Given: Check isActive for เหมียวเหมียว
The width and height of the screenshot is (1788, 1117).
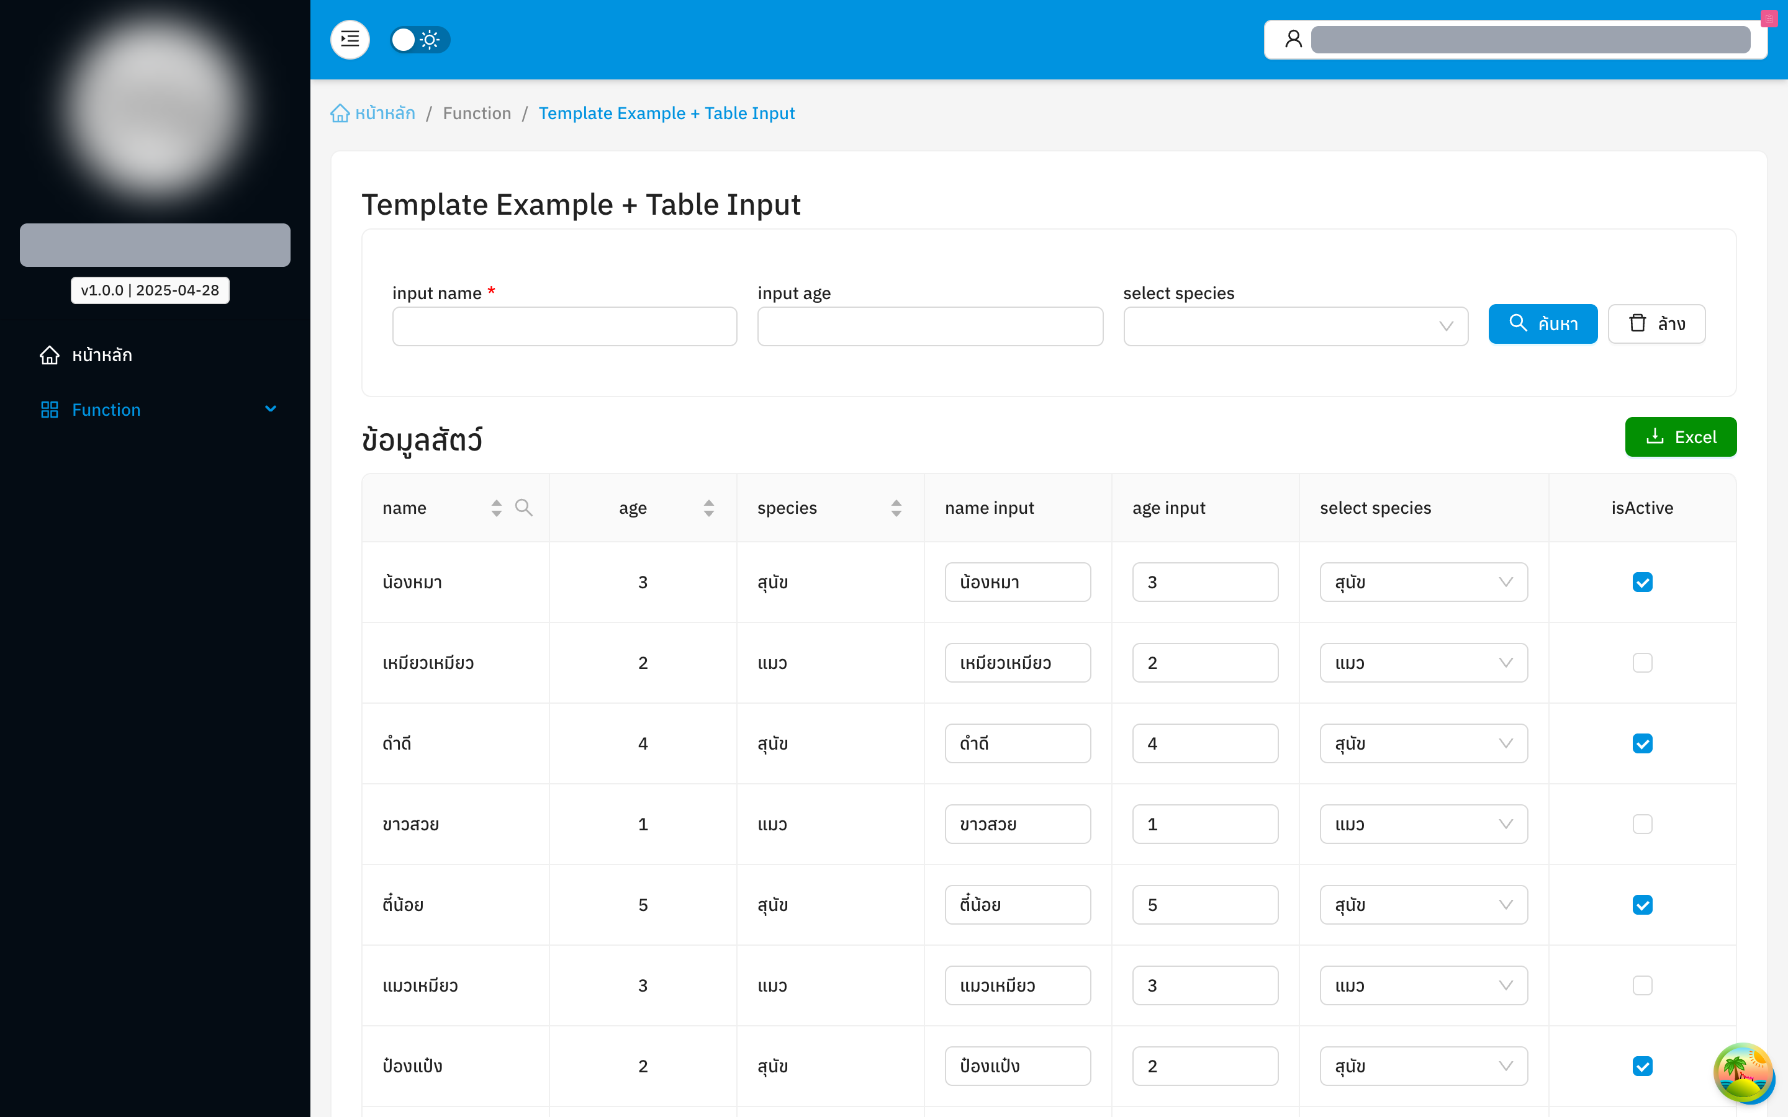Looking at the screenshot, I should 1641,663.
